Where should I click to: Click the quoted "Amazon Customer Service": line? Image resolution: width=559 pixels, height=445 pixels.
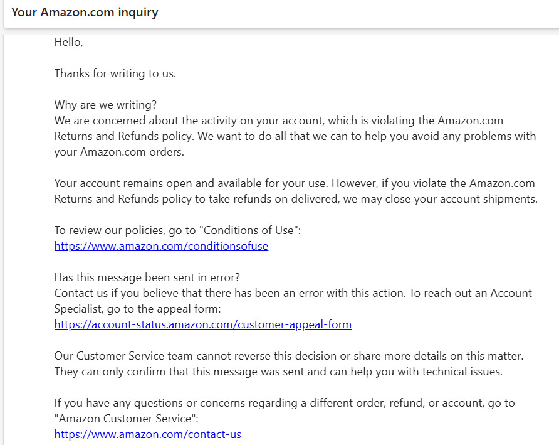(126, 419)
